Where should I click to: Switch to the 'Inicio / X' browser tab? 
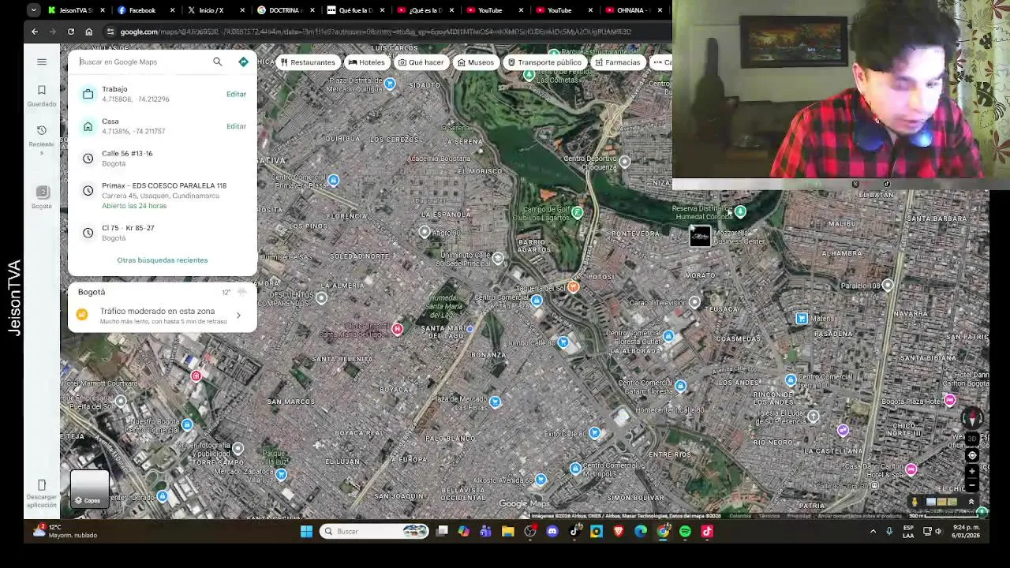click(x=216, y=10)
